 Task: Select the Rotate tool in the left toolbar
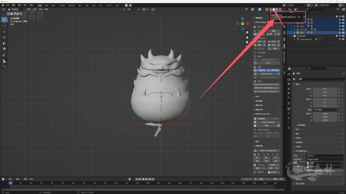4,37
